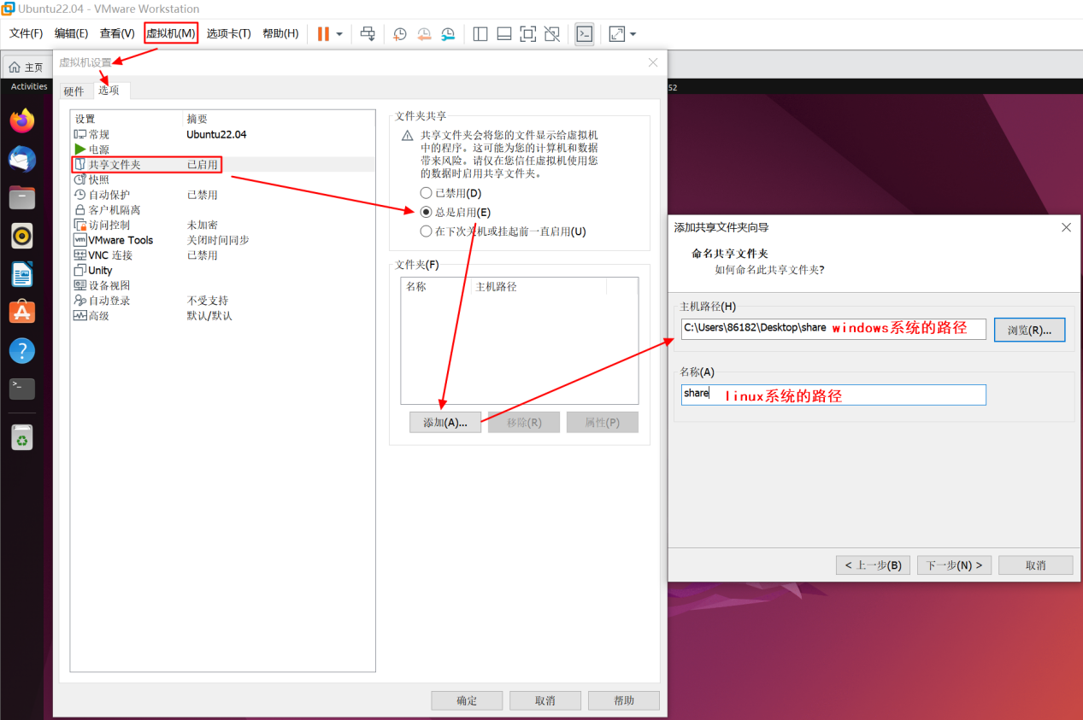
Task: Click the 属性(P) button
Action: click(x=603, y=423)
